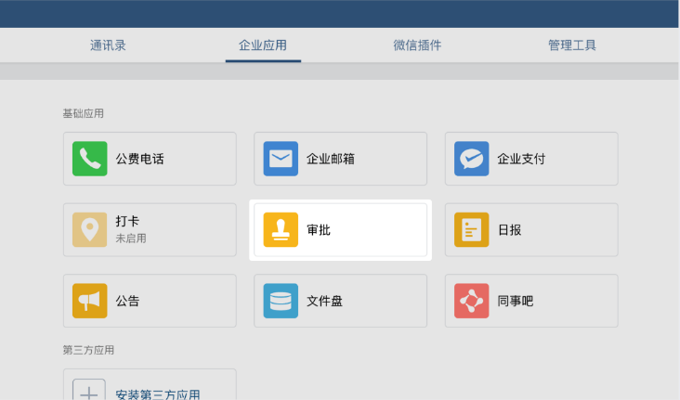Open the red 同事吧 icon
680x400 pixels.
click(x=471, y=301)
